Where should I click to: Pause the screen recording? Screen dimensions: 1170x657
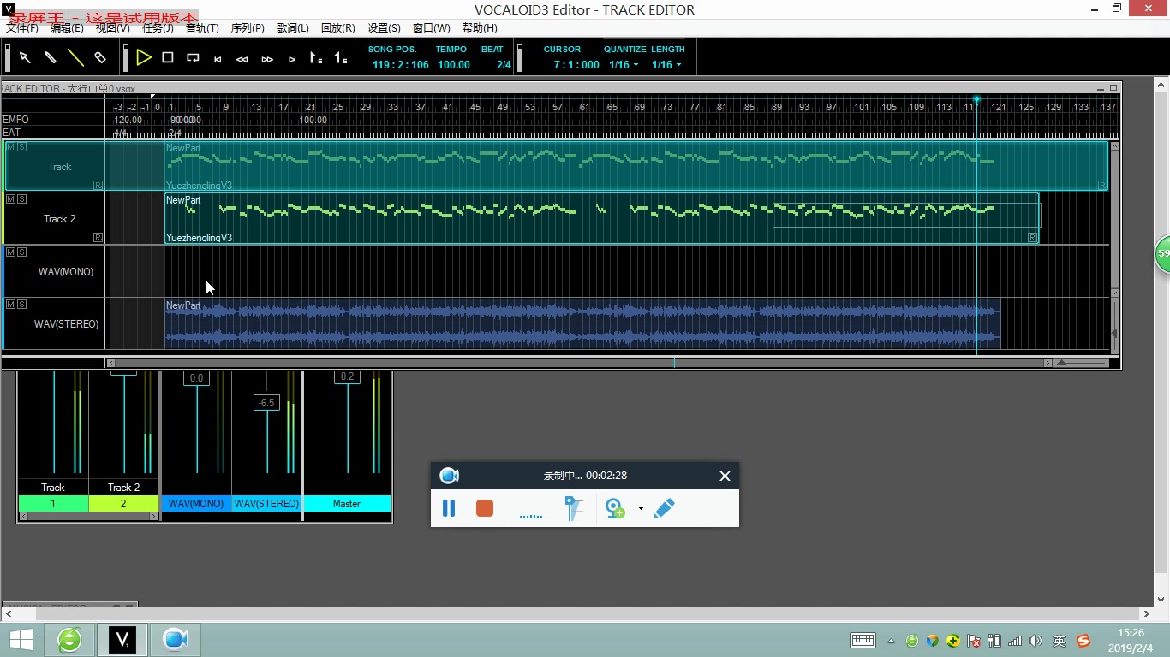point(449,508)
